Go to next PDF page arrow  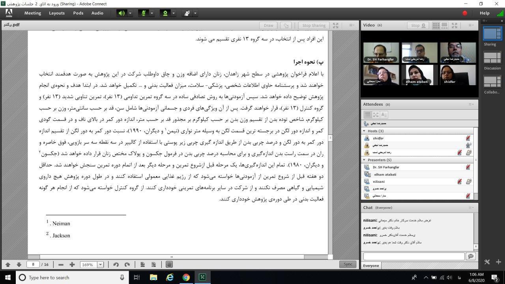19,265
